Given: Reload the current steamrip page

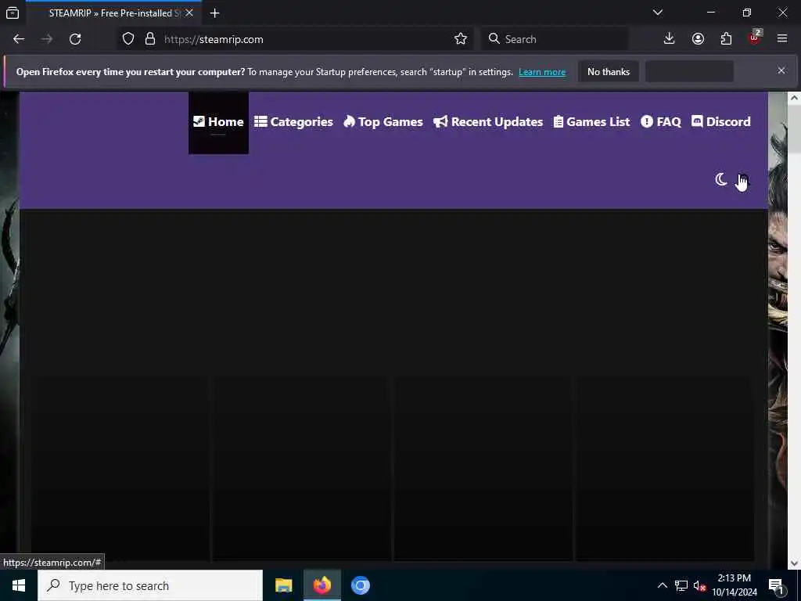Looking at the screenshot, I should [x=75, y=39].
